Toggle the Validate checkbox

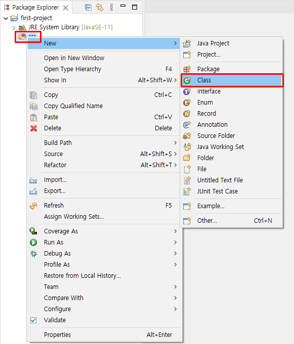point(33,320)
